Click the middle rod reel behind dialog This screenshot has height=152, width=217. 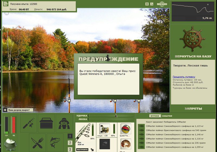114,101
